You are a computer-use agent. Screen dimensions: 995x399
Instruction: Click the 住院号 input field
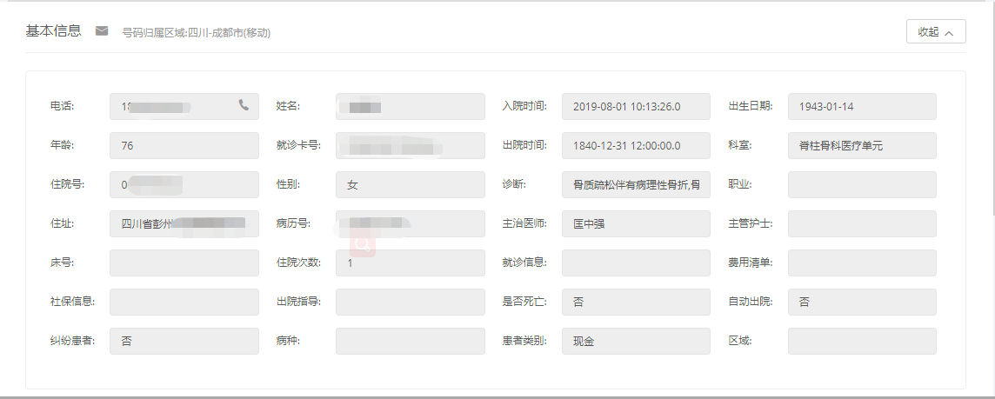pyautogui.click(x=184, y=184)
